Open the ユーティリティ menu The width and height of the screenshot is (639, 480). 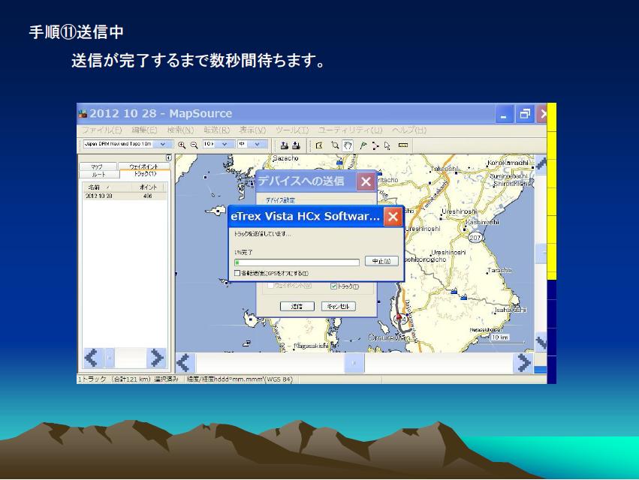(351, 130)
